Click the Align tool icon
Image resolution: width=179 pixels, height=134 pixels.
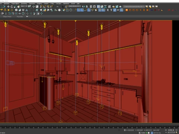click(87, 7)
